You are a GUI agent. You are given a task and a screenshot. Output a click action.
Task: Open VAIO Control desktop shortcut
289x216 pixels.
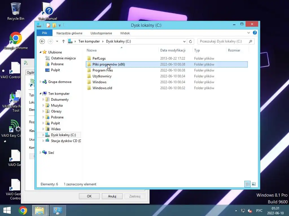(11, 71)
